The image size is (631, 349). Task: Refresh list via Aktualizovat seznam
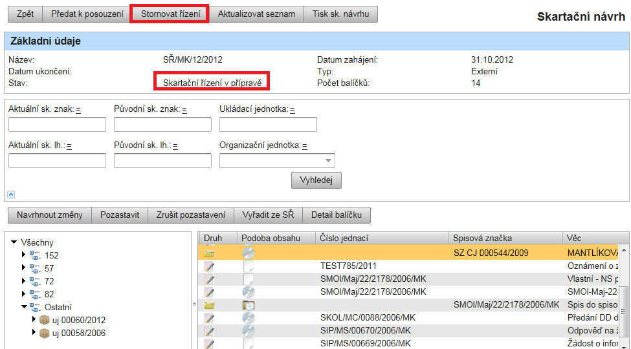tap(257, 14)
